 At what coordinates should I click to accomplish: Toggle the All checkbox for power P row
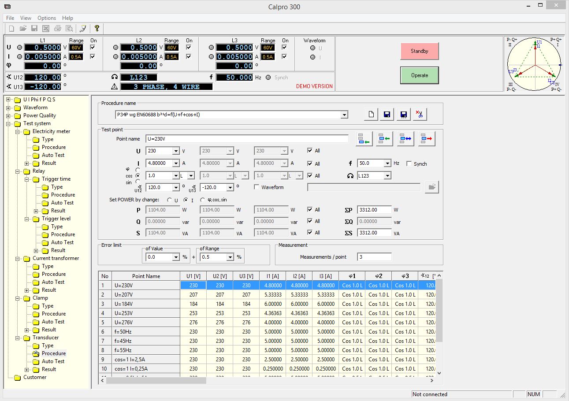[x=310, y=210]
